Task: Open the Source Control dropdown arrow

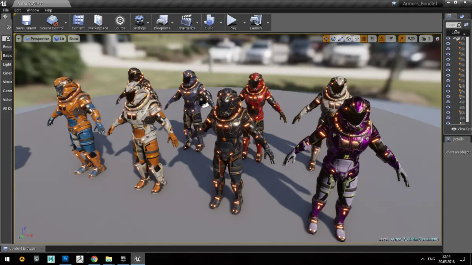Action: coord(66,23)
